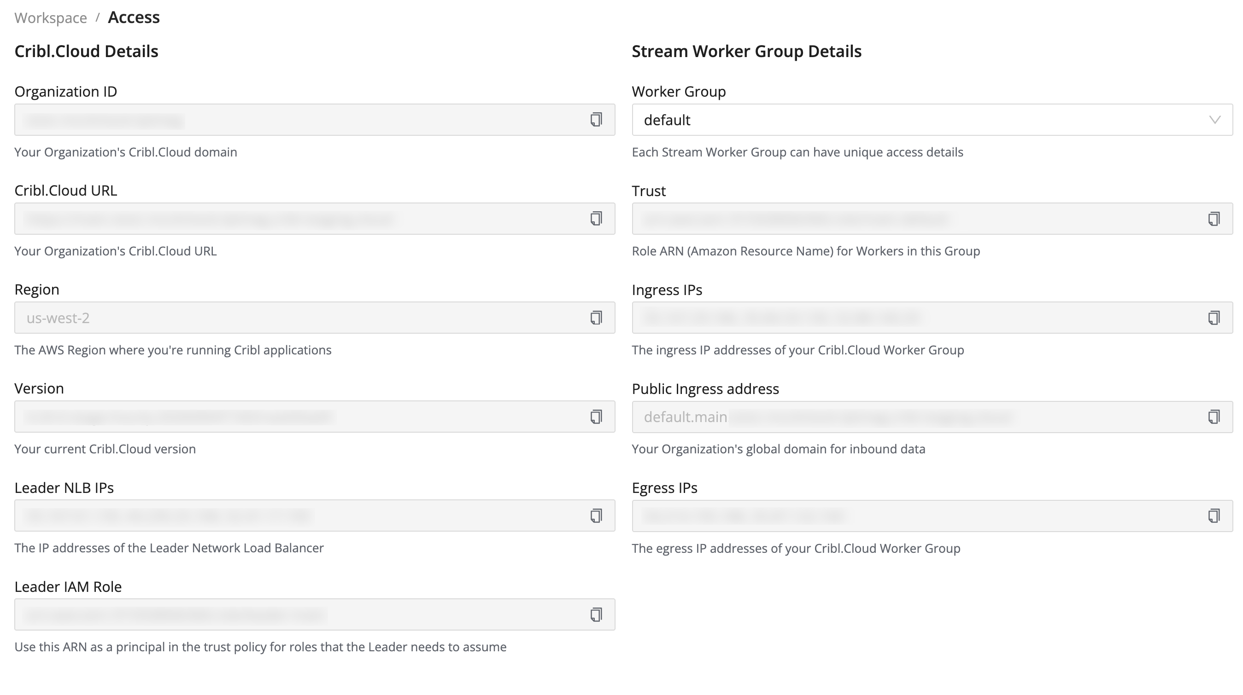
Task: Click the Public Ingress address field
Action: coord(932,417)
